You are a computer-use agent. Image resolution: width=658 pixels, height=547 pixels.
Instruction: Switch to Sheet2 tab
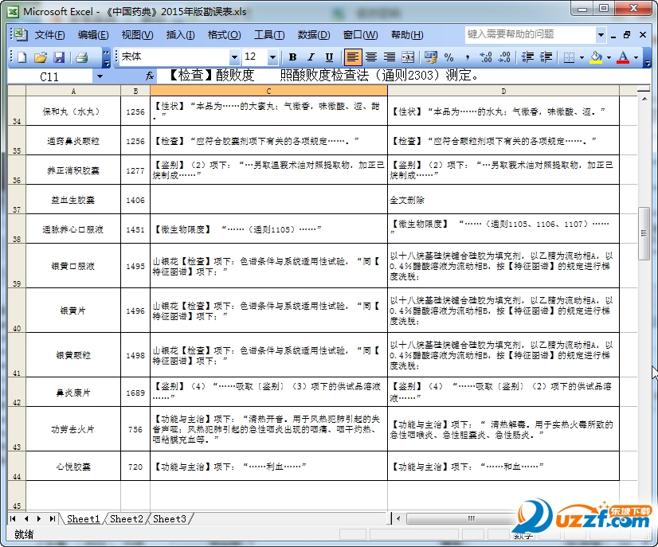127,519
